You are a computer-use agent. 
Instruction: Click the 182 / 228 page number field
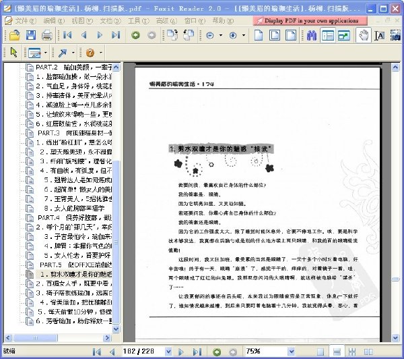[142, 352]
